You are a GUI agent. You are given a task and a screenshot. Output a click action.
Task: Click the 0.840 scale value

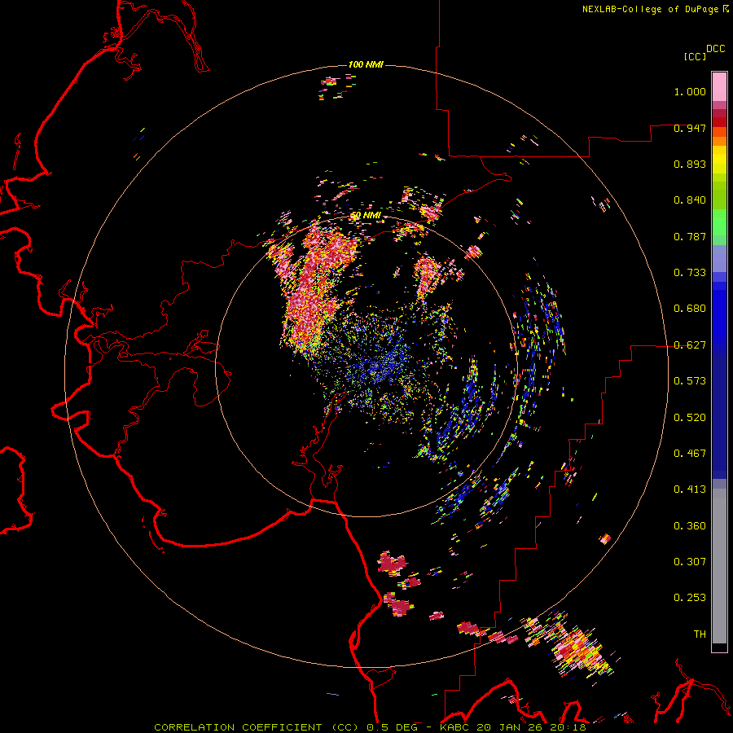(x=690, y=200)
